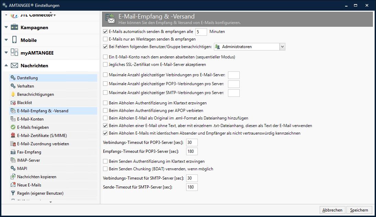Click the MAPI gear icon
Screen dimensions: 376x217
click(x=13, y=168)
